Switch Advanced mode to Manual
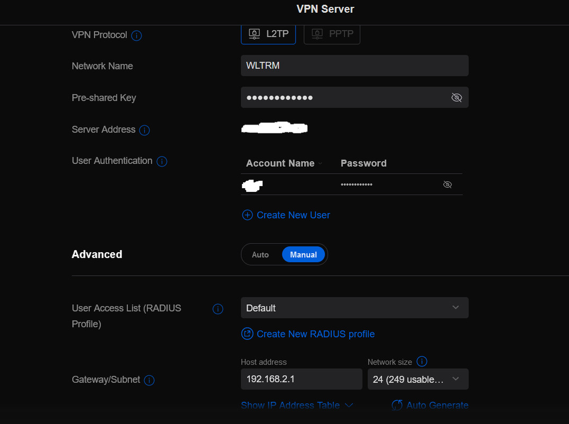 (304, 255)
